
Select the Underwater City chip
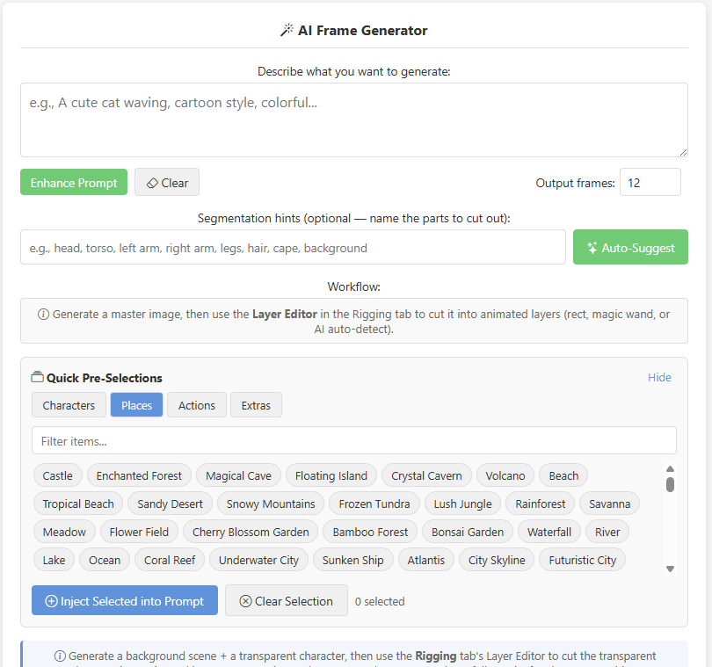(x=258, y=561)
